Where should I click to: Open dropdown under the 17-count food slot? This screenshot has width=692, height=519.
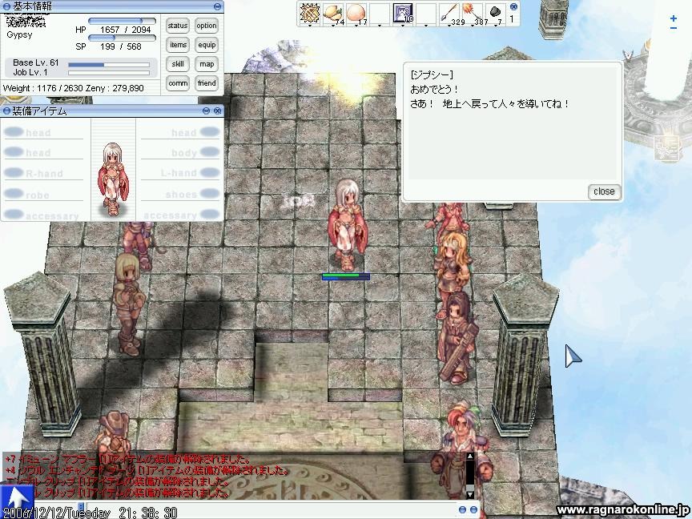[356, 26]
